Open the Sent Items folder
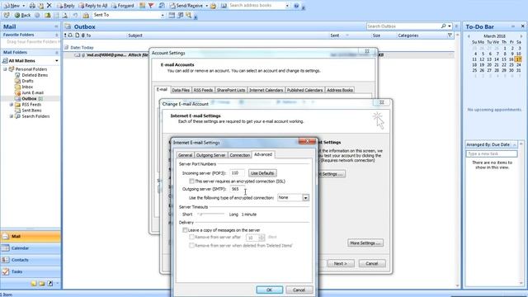The image size is (528, 297). [x=31, y=111]
